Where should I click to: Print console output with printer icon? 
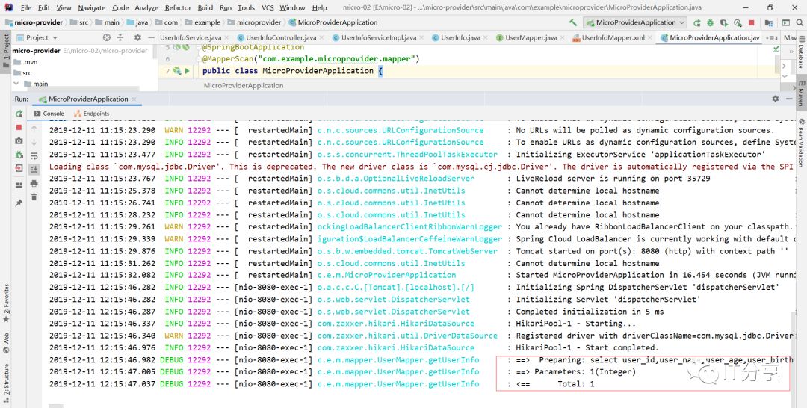tap(34, 183)
